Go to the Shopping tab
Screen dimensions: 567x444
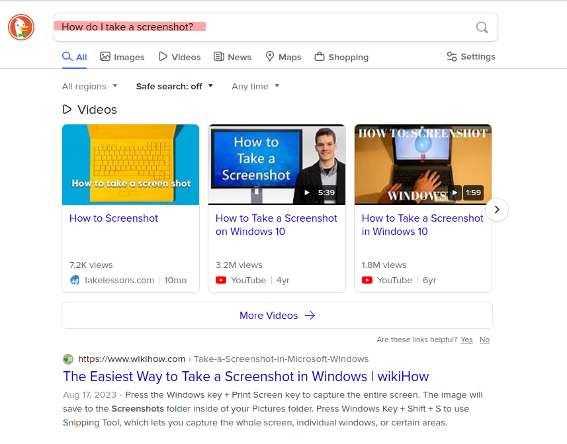point(341,57)
